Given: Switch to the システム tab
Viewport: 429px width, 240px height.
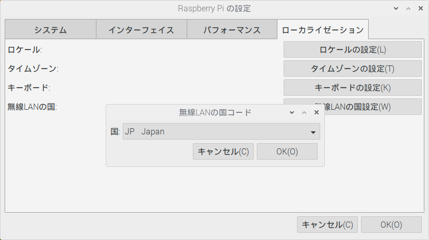Looking at the screenshot, I should coord(51,29).
